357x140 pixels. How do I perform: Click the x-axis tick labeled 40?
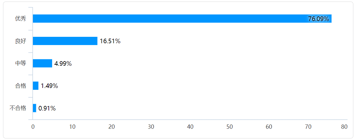[x=190, y=127]
